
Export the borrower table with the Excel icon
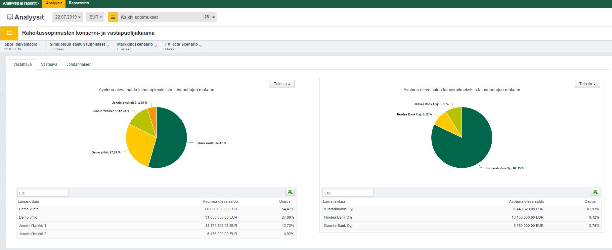pyautogui.click(x=290, y=192)
